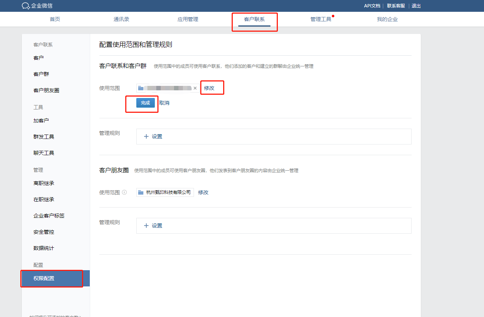Click the 客户朋友圈 section title in main panel
484x317 pixels.
pos(114,170)
